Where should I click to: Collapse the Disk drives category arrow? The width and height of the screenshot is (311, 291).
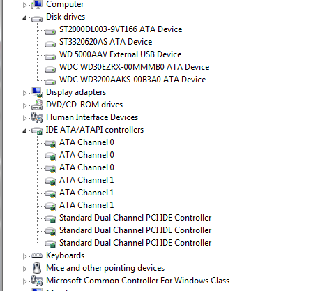pos(24,17)
